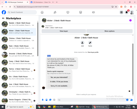The width and height of the screenshot is (137, 109).
Task: Bookmark this page with the star
Action: point(116,7)
